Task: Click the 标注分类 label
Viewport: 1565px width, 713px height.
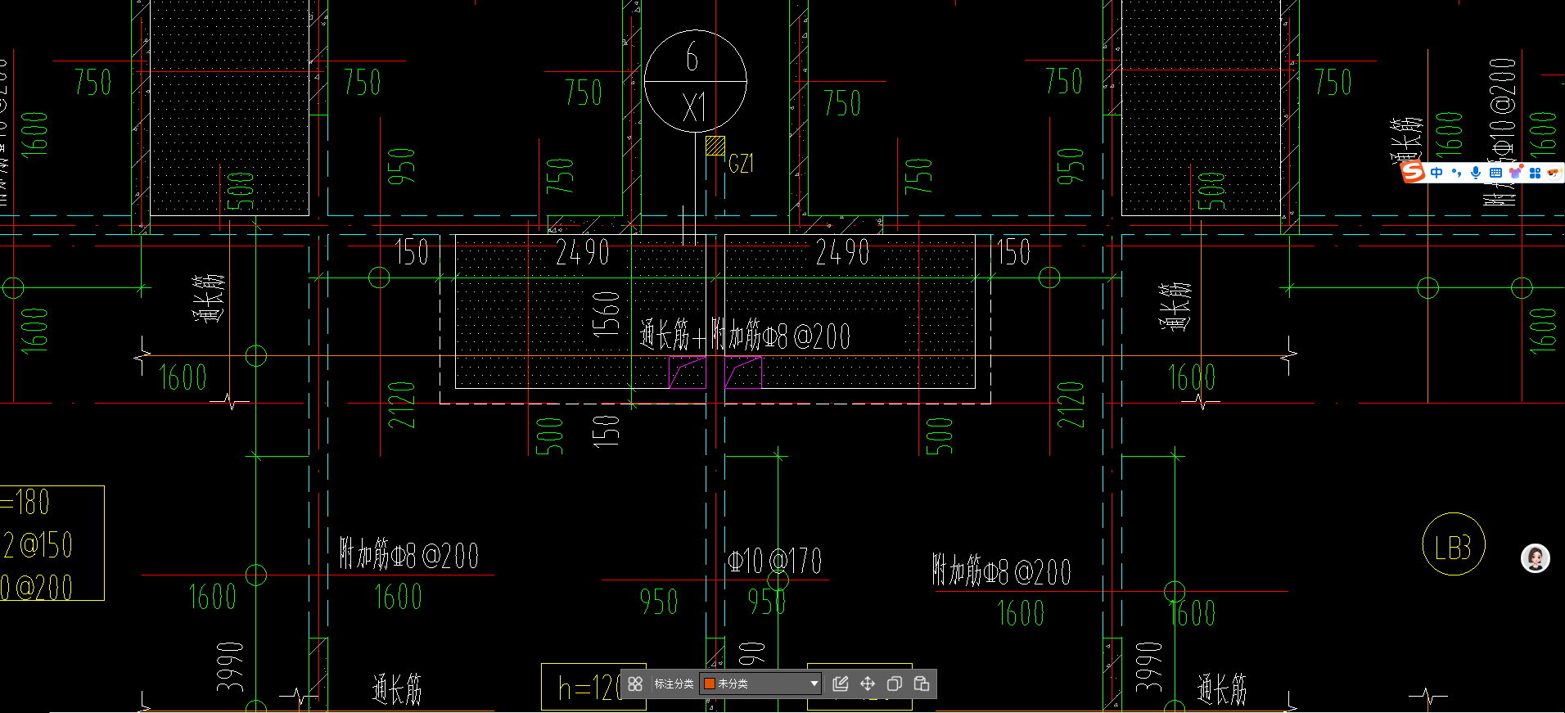Action: click(674, 684)
